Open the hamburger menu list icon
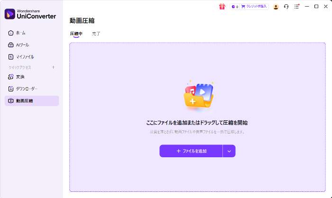Image resolution: width=332 pixels, height=198 pixels. pos(296,7)
